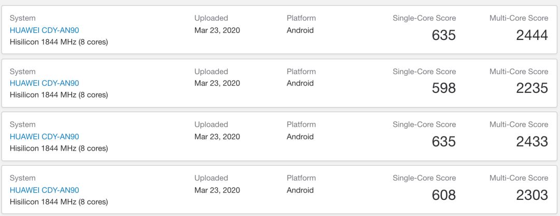Click single-core score 635 in the third result
Image resolution: width=560 pixels, height=216 pixels.
(443, 142)
